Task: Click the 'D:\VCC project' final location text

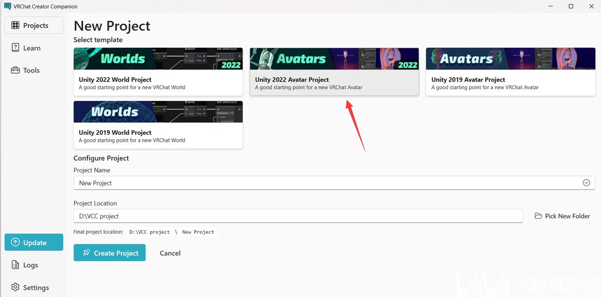Action: [x=149, y=232]
